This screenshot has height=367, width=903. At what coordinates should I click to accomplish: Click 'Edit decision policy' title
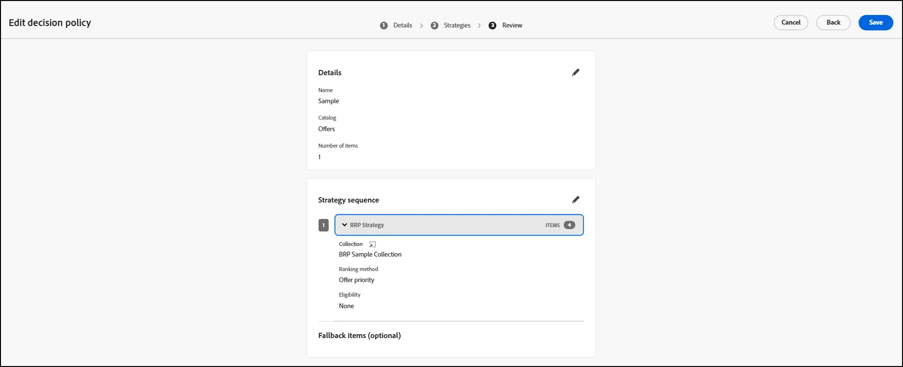[50, 23]
